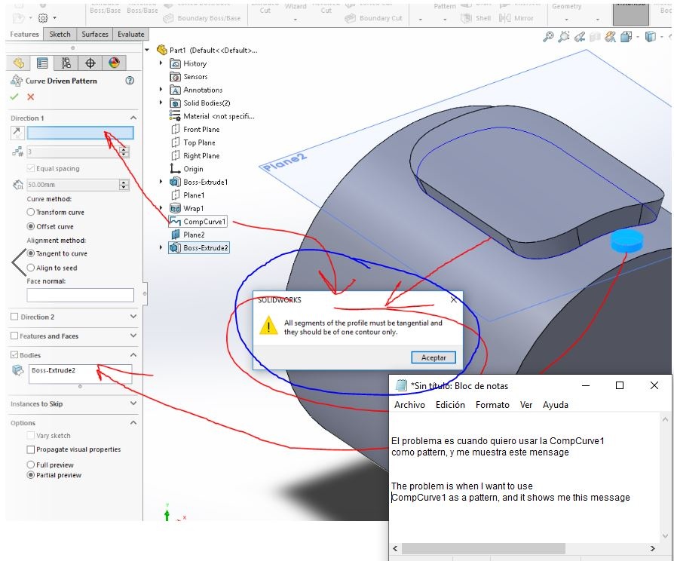Click the Face normal selection box
The width and height of the screenshot is (674, 561).
point(81,296)
